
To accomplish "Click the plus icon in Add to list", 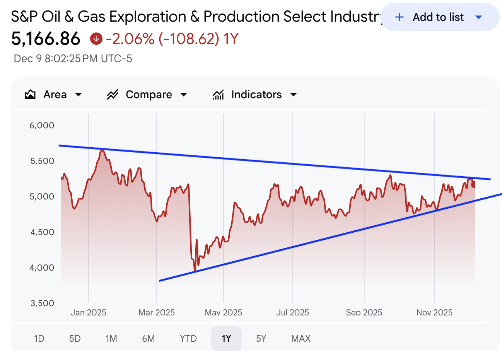I will point(400,17).
